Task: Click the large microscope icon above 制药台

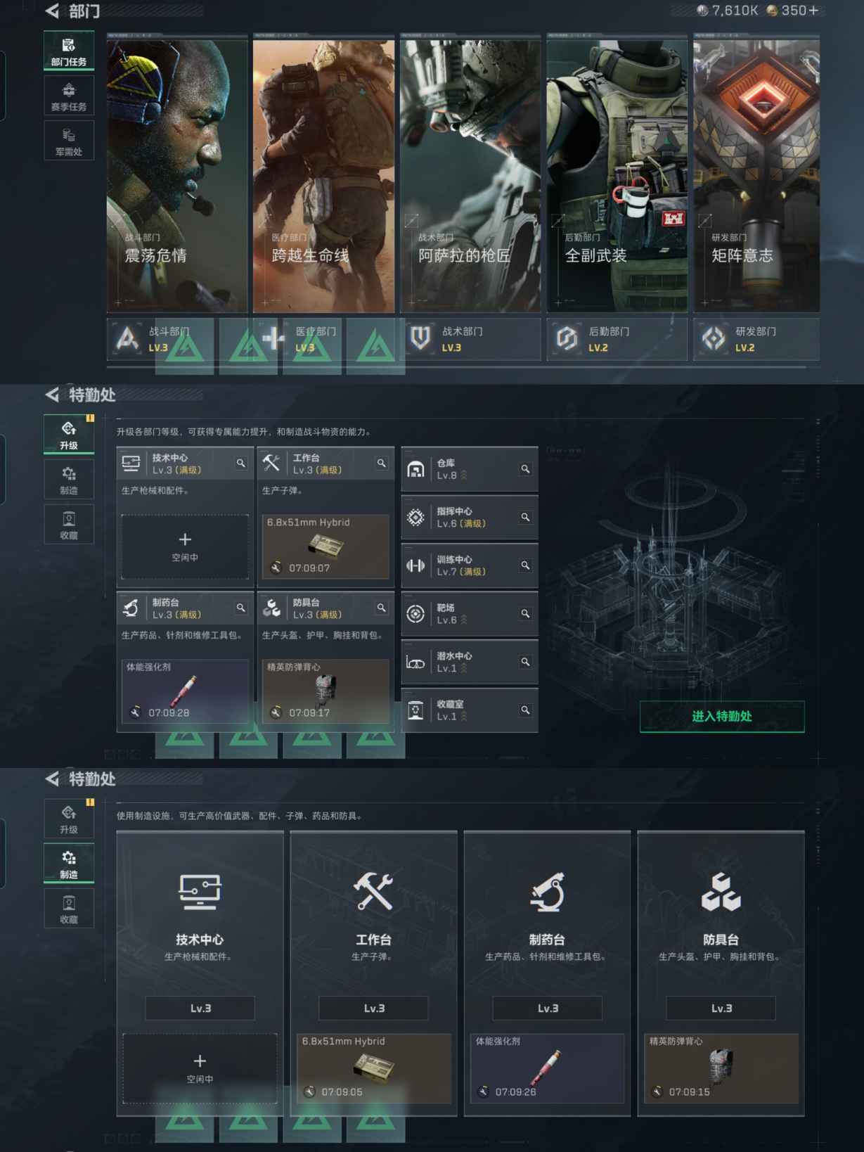Action: point(547,892)
